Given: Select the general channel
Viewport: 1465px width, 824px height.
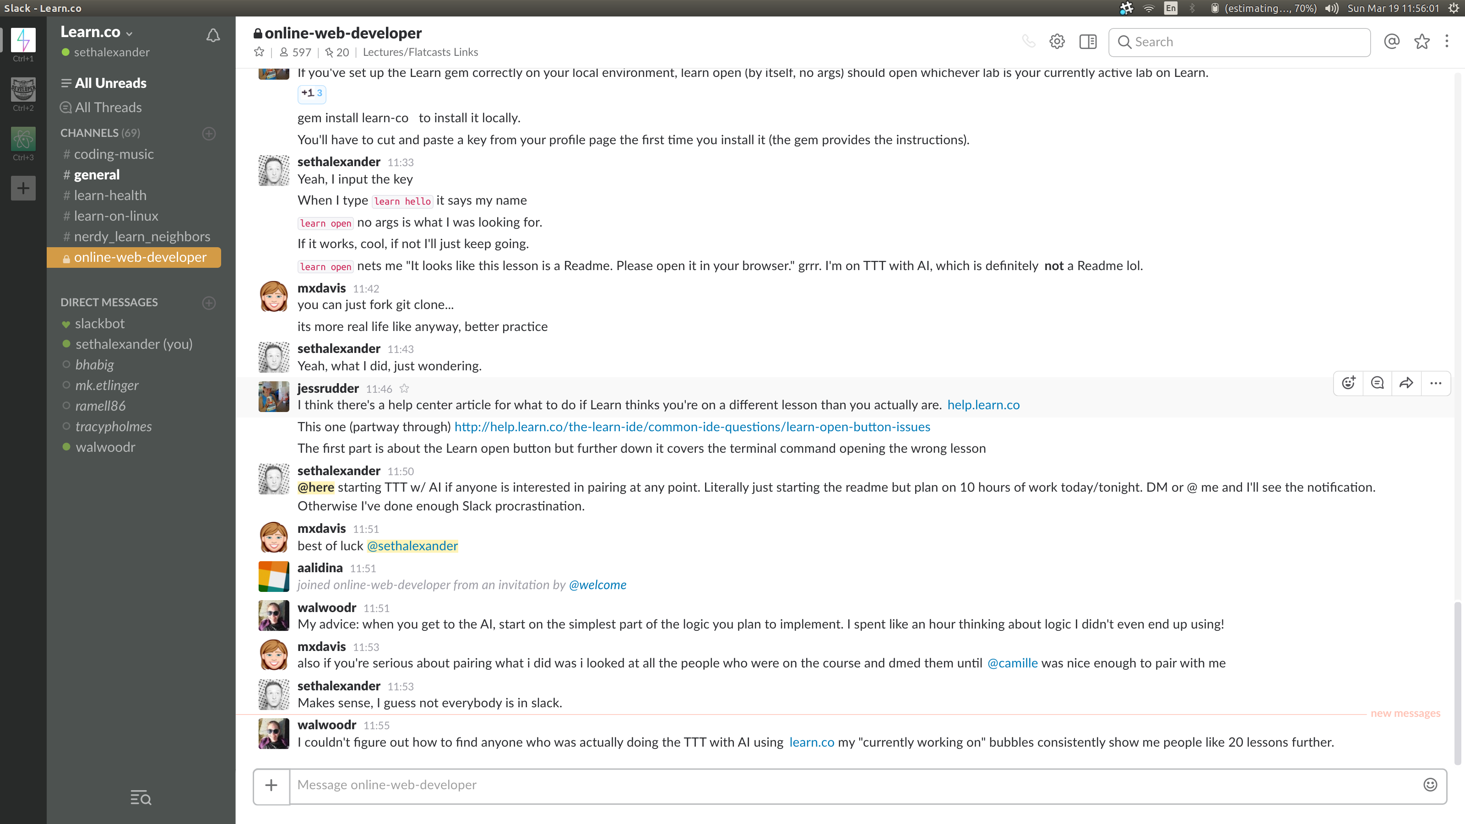Looking at the screenshot, I should click(x=97, y=174).
